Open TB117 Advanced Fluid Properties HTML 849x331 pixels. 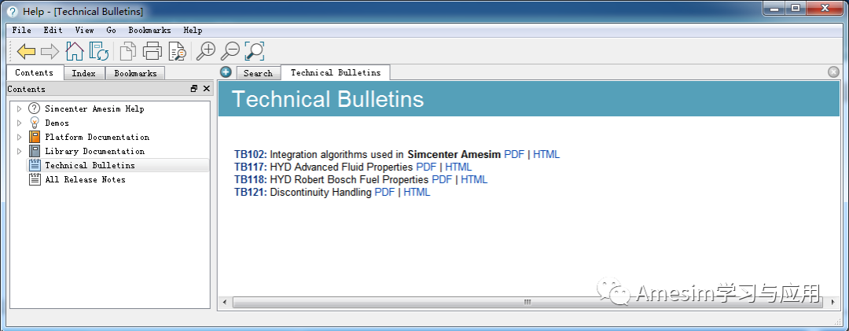[458, 167]
